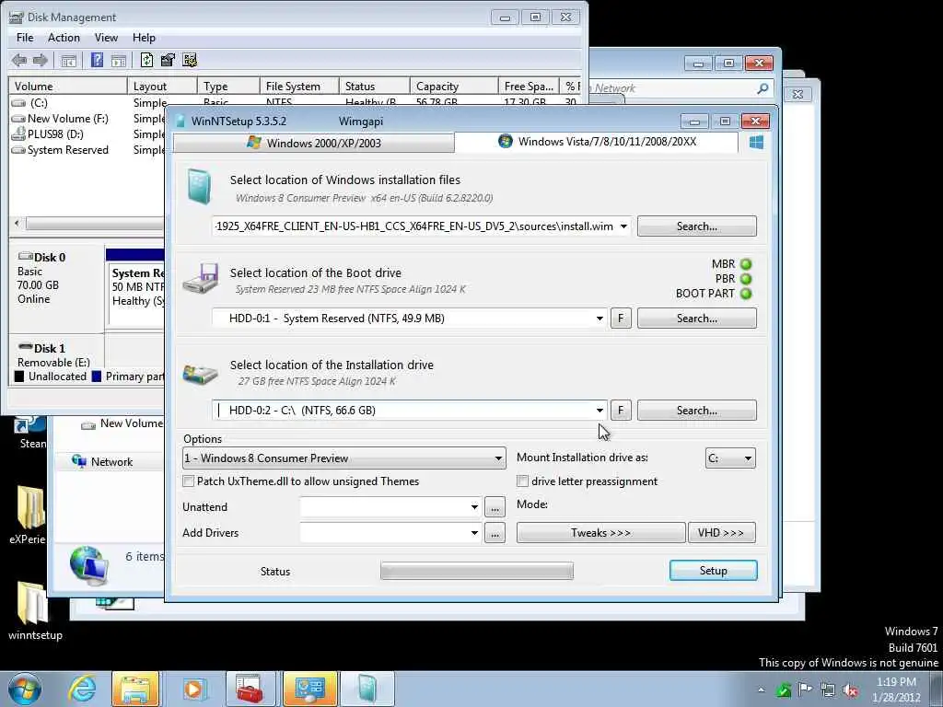This screenshot has height=707, width=943.
Task: Click the installation files box icon
Action: [x=199, y=186]
